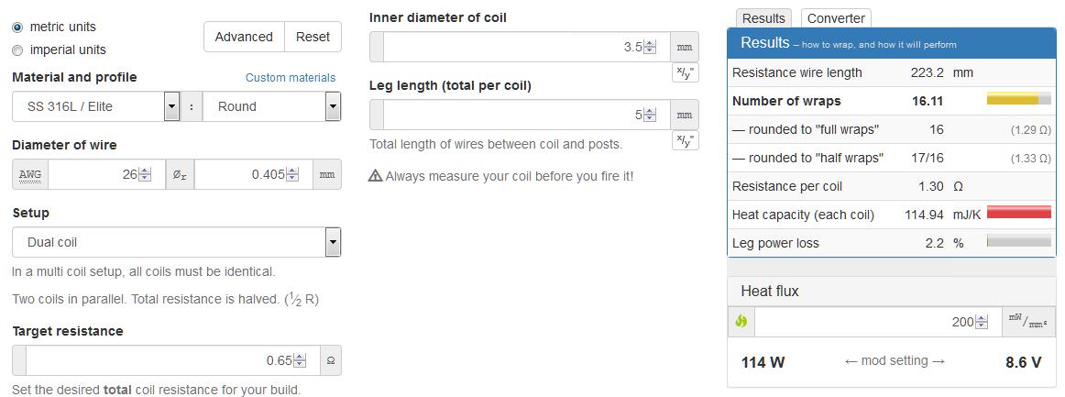Switch to the Results tab
1065x397 pixels.
(x=763, y=18)
